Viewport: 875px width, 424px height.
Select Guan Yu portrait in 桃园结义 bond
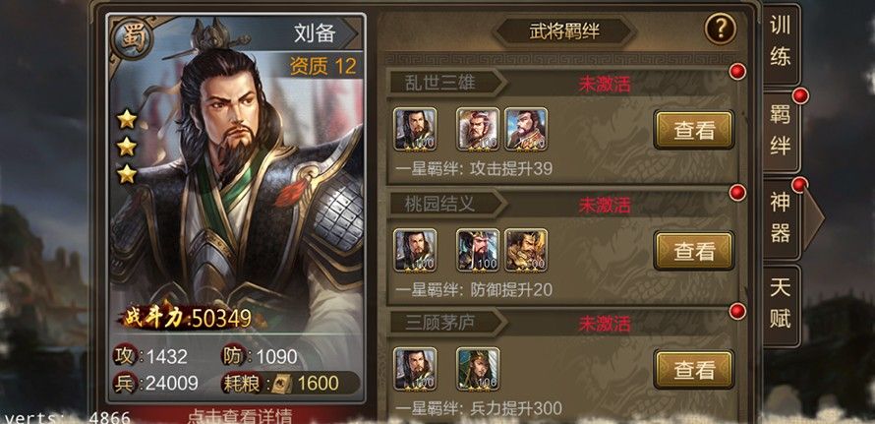(478, 250)
